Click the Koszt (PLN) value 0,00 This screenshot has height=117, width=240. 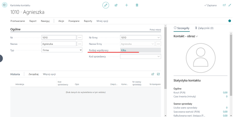coord(225,93)
